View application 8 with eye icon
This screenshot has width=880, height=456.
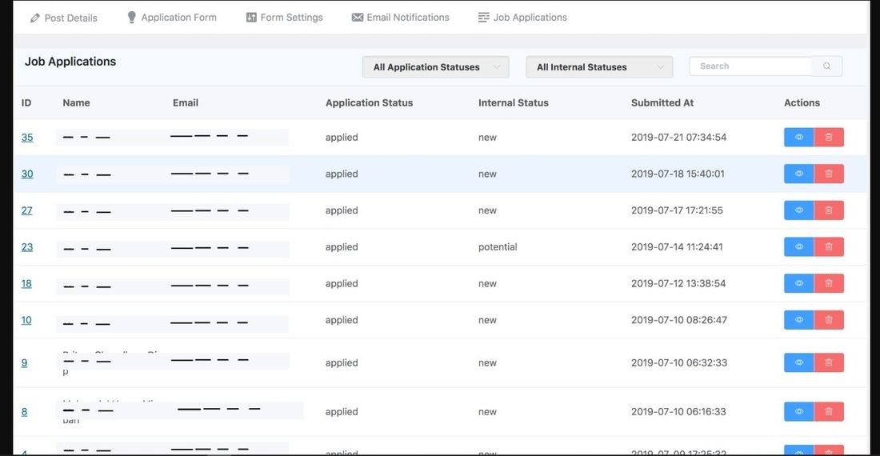pos(798,412)
